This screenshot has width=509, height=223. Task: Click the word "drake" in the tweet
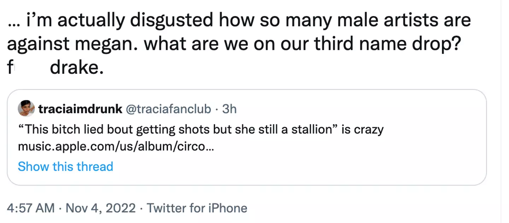pos(76,67)
